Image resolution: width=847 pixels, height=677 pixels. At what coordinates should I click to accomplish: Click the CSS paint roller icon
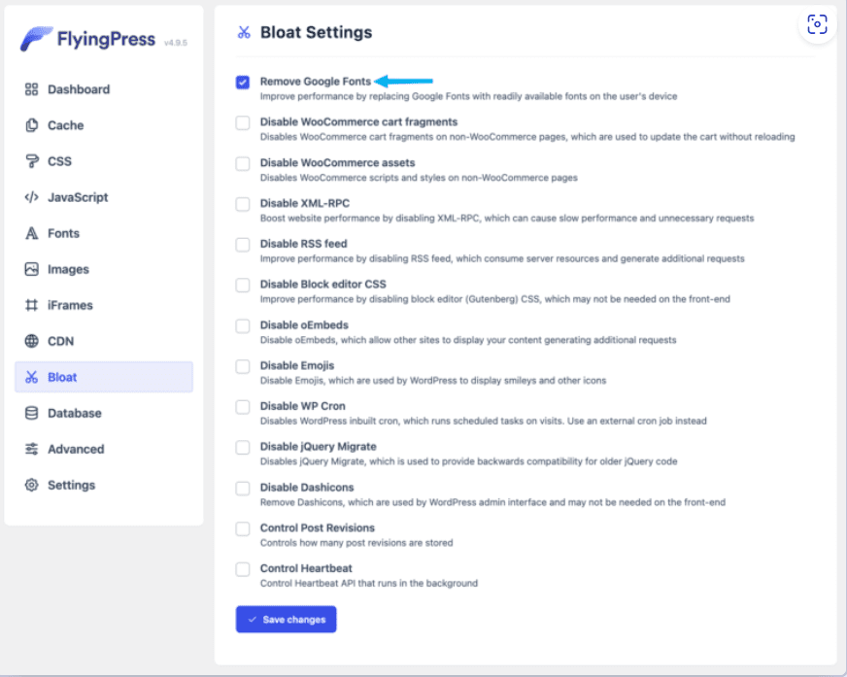pyautogui.click(x=31, y=161)
